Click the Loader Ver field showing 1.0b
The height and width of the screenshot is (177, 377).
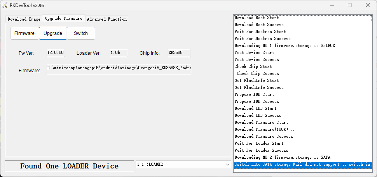[119, 53]
